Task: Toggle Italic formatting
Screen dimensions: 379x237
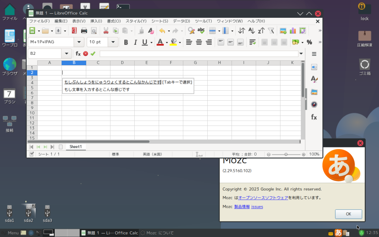Action: tap(135, 42)
